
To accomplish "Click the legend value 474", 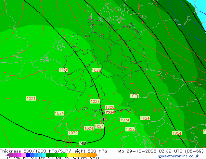I will [9, 158].
